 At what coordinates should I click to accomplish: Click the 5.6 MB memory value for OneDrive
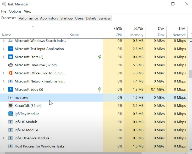coord(138,65)
